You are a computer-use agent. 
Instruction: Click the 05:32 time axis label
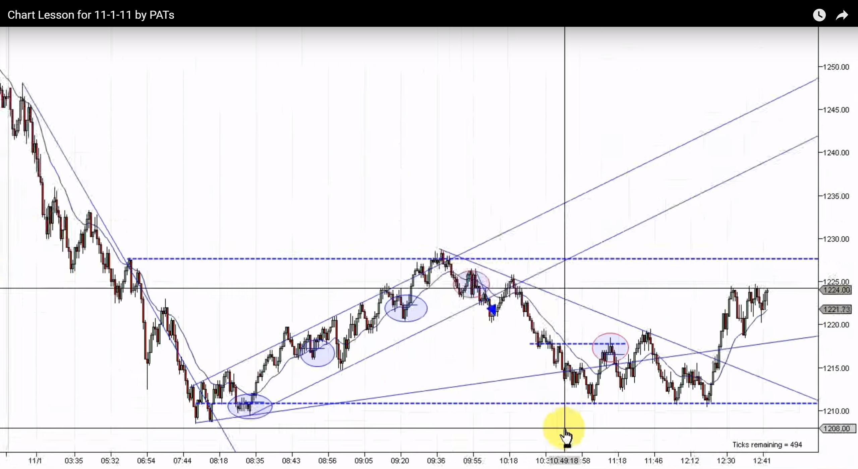point(110,461)
